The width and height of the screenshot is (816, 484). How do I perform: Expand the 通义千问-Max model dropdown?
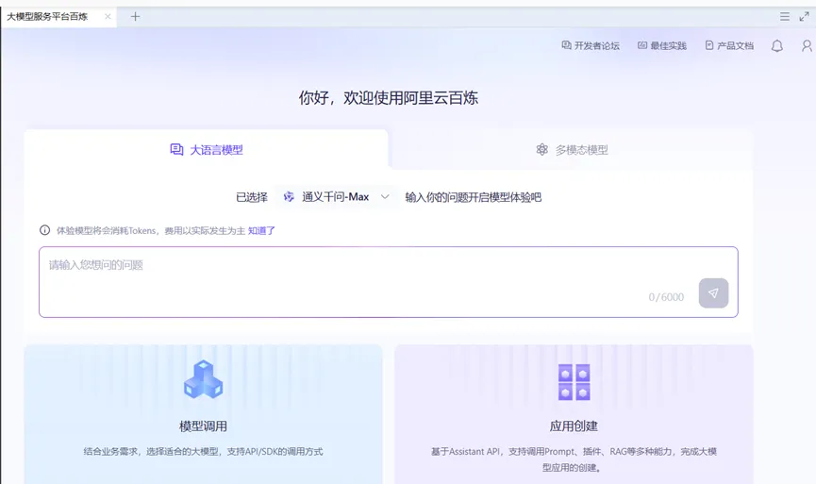point(337,197)
